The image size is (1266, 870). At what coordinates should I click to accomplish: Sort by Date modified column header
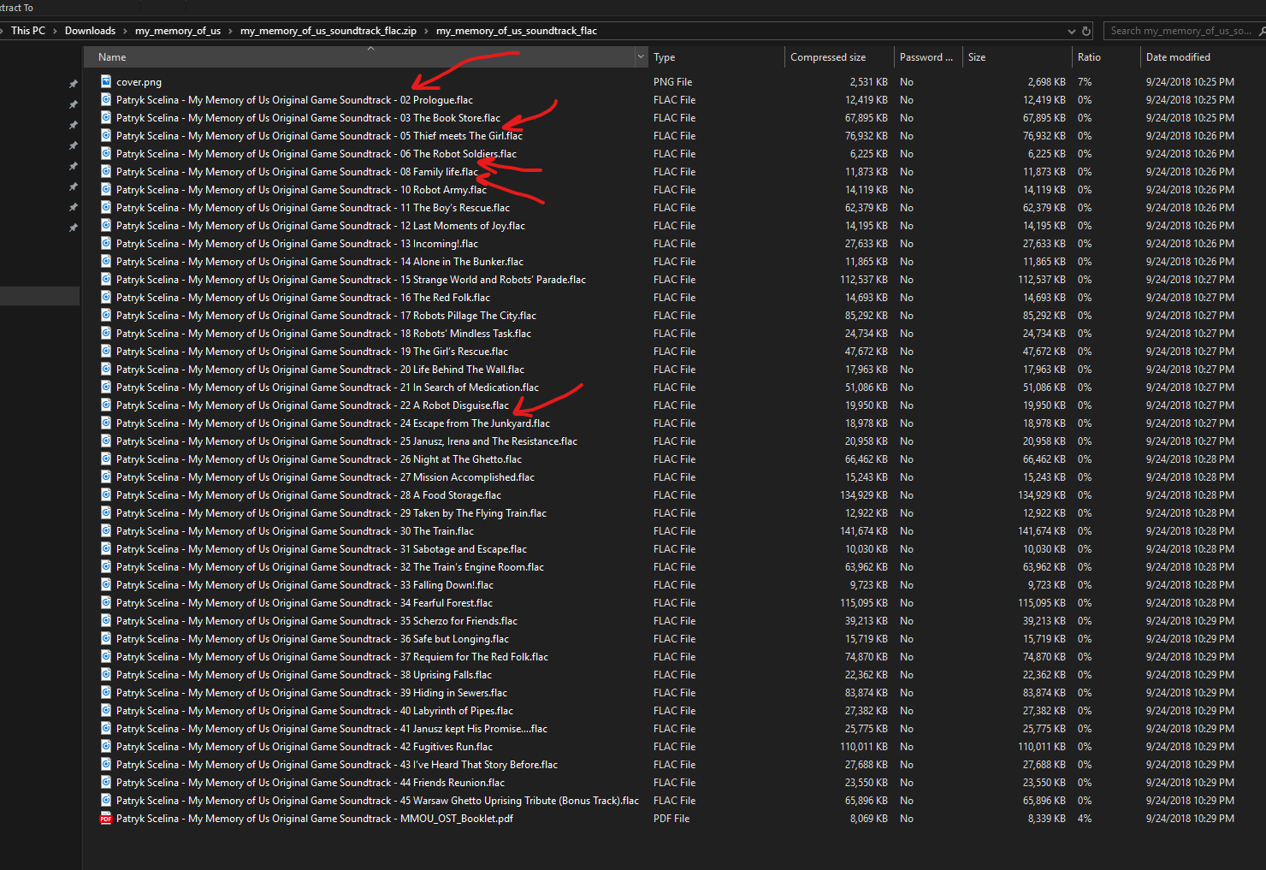coord(1202,57)
